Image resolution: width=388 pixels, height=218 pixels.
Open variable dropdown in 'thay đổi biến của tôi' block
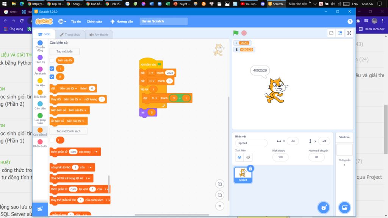pos(72,100)
